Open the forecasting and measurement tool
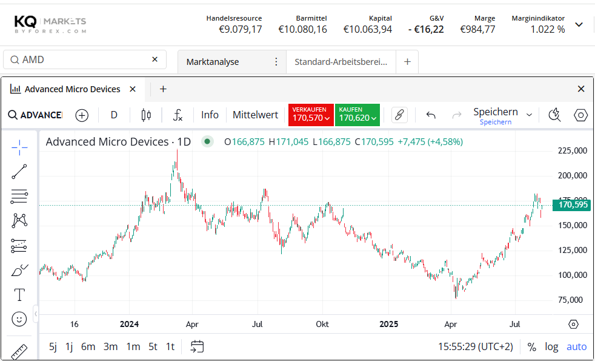This screenshot has height=361, width=595. 19,246
